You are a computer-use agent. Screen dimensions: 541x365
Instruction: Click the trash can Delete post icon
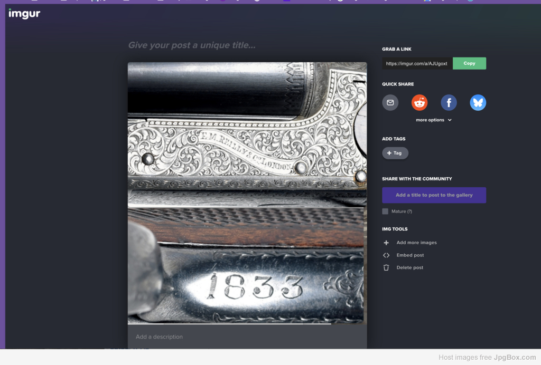pyautogui.click(x=386, y=267)
